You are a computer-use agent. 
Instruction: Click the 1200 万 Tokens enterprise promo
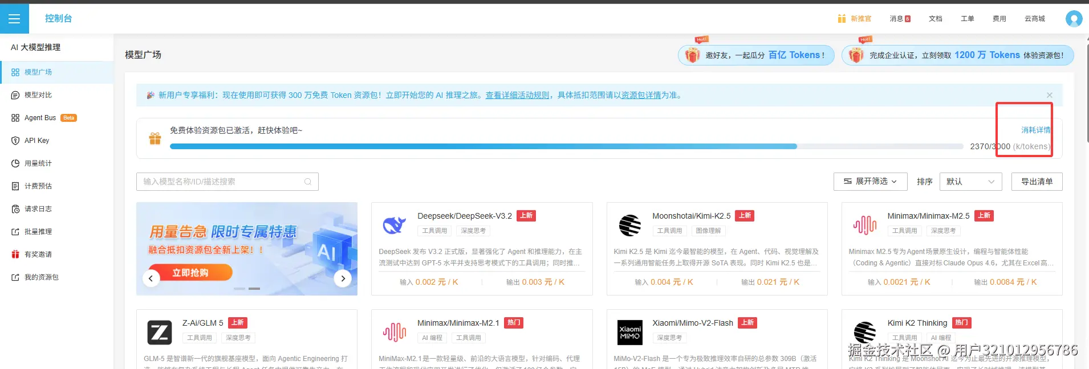tap(958, 55)
